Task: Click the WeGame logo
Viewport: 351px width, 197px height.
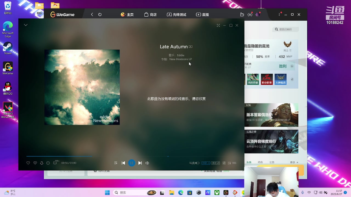Action: [x=63, y=15]
